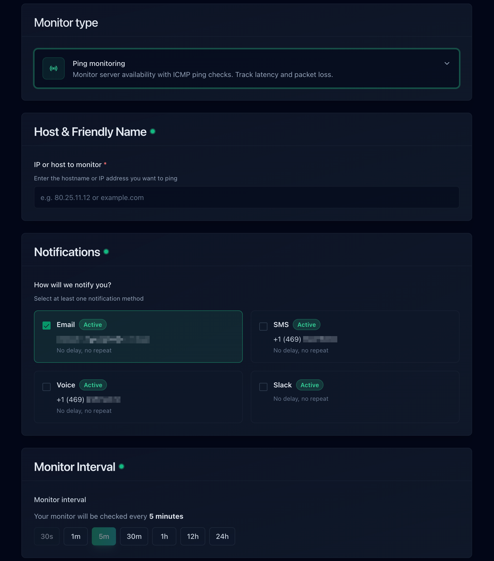This screenshot has height=561, width=494.
Task: Uncheck the Email notification checkbox
Action: [x=46, y=325]
